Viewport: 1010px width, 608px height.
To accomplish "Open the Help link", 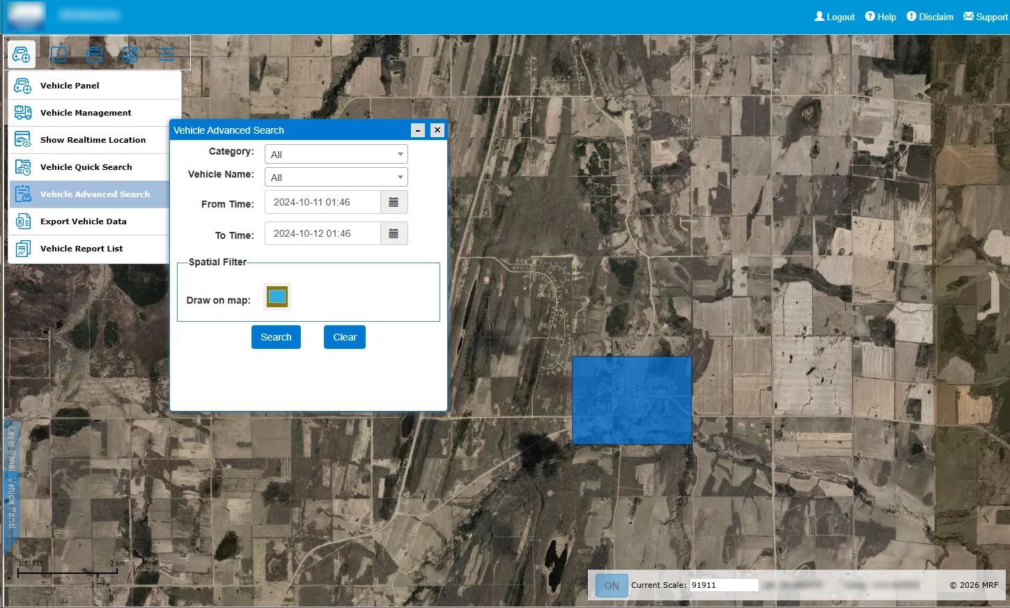I will pyautogui.click(x=880, y=17).
